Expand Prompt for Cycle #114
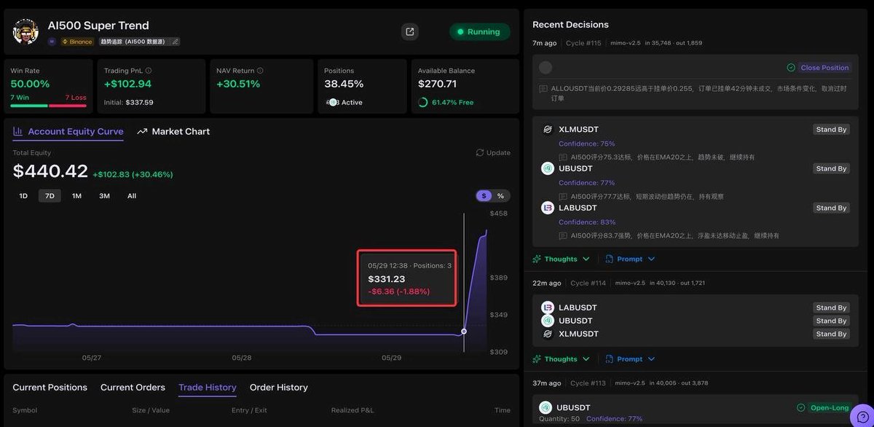 point(630,359)
